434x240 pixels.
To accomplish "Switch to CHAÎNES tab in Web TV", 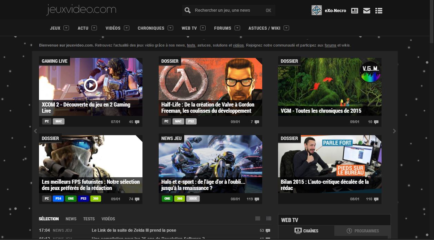I will coord(306,231).
